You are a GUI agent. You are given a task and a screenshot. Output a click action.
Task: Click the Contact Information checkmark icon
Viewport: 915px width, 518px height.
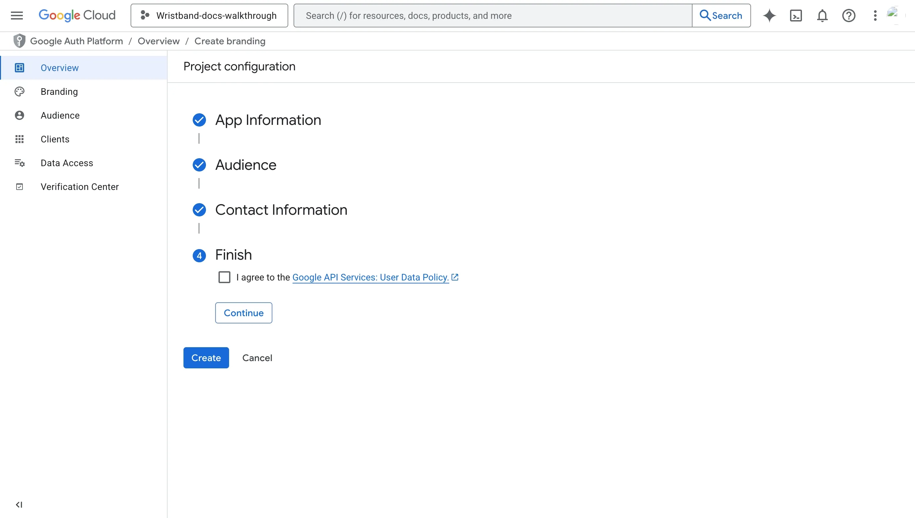[199, 210]
